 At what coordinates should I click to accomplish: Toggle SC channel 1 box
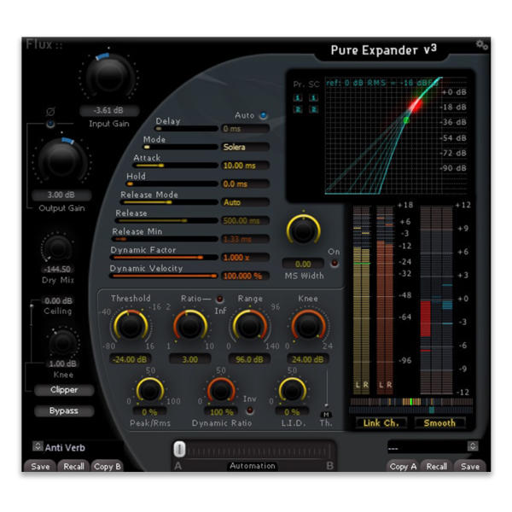pyautogui.click(x=313, y=97)
